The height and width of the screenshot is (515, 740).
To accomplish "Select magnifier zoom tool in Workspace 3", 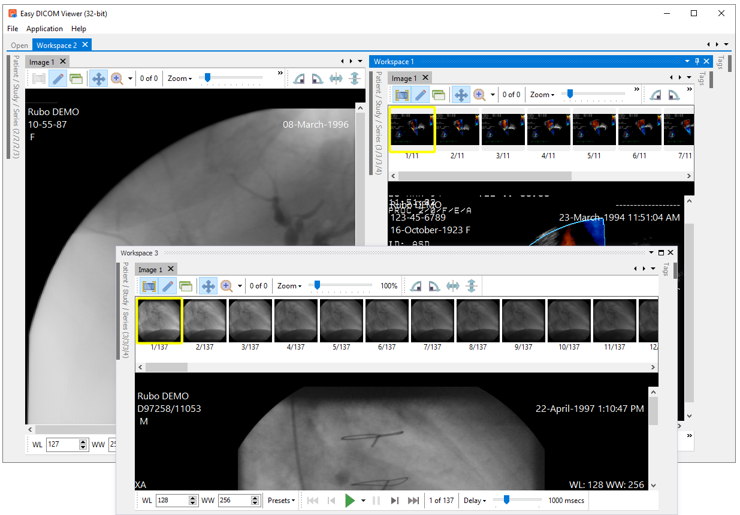I will coord(226,286).
